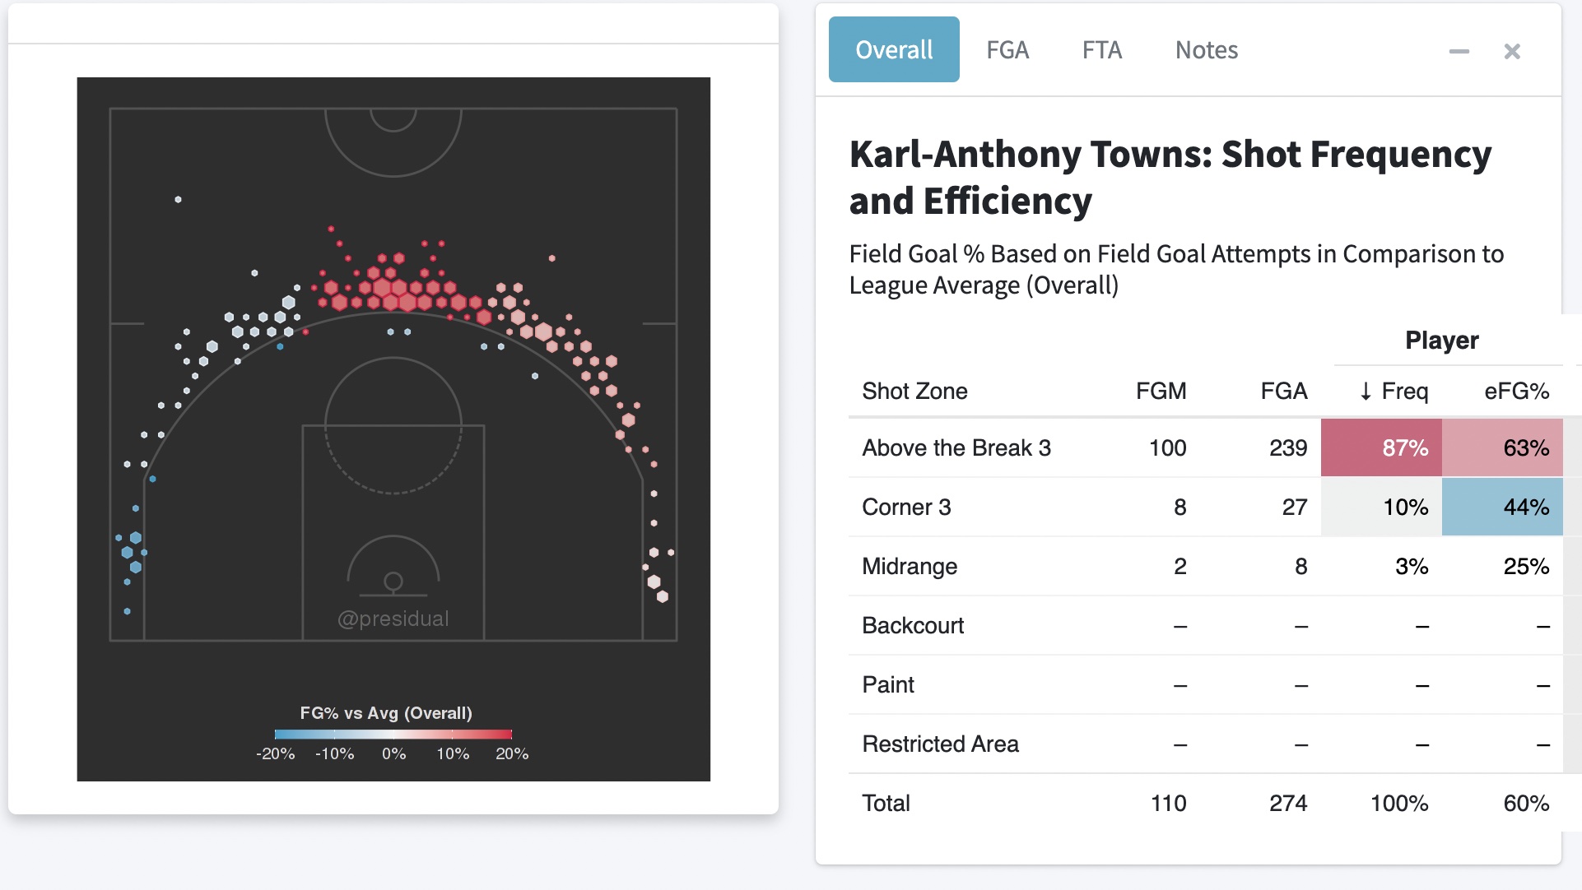Click the FG% vs Avg color legend bar
The width and height of the screenshot is (1582, 890).
point(393,734)
